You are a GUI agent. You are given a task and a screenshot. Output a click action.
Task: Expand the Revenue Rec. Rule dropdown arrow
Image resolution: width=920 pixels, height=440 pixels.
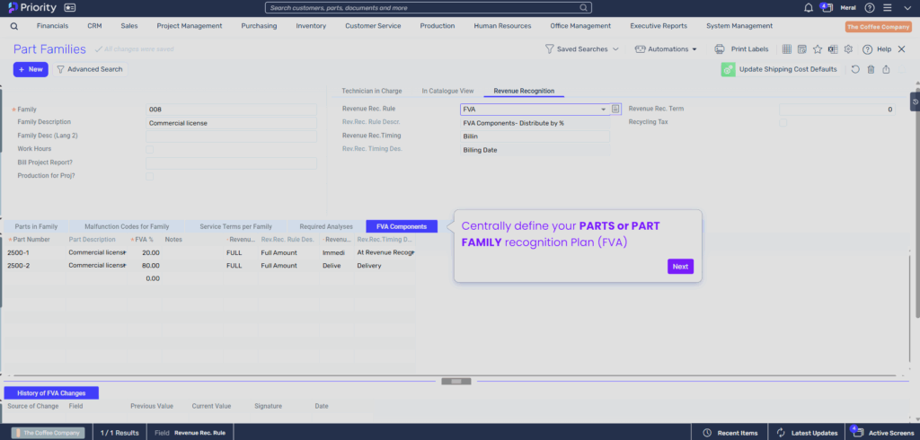[x=603, y=110]
